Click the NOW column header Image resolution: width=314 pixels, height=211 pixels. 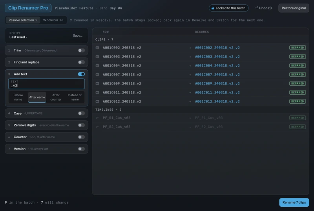click(x=106, y=32)
